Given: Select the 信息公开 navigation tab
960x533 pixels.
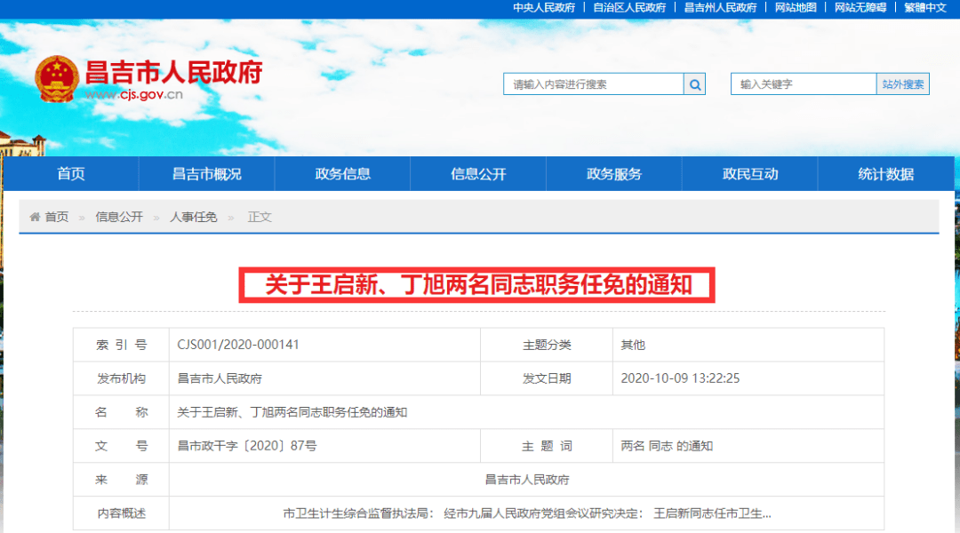Looking at the screenshot, I should 478,174.
